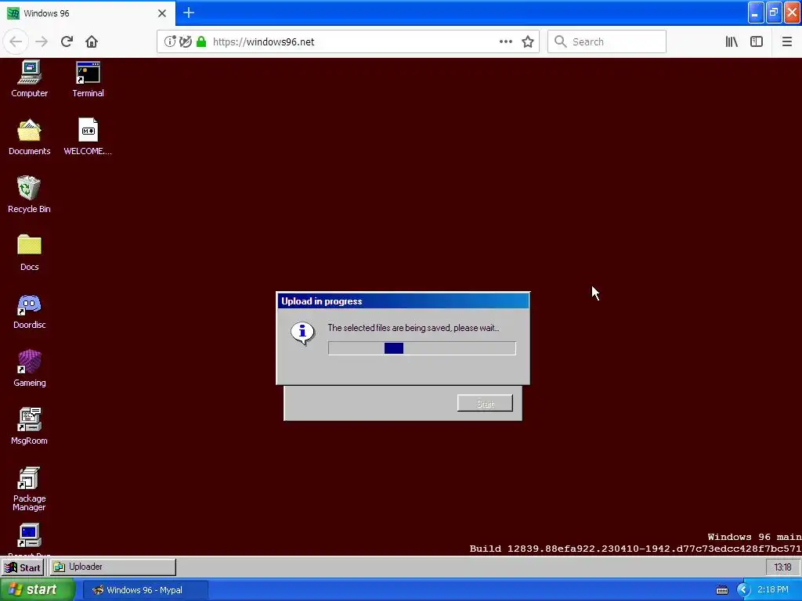Go forward in browser history
This screenshot has height=601, width=802.
[x=42, y=41]
